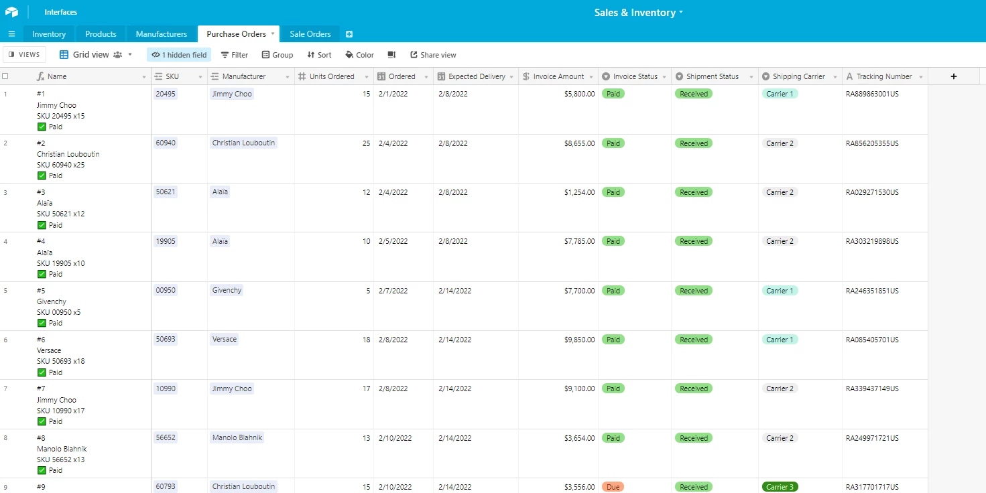Click the Airtable logo icon

coord(11,12)
